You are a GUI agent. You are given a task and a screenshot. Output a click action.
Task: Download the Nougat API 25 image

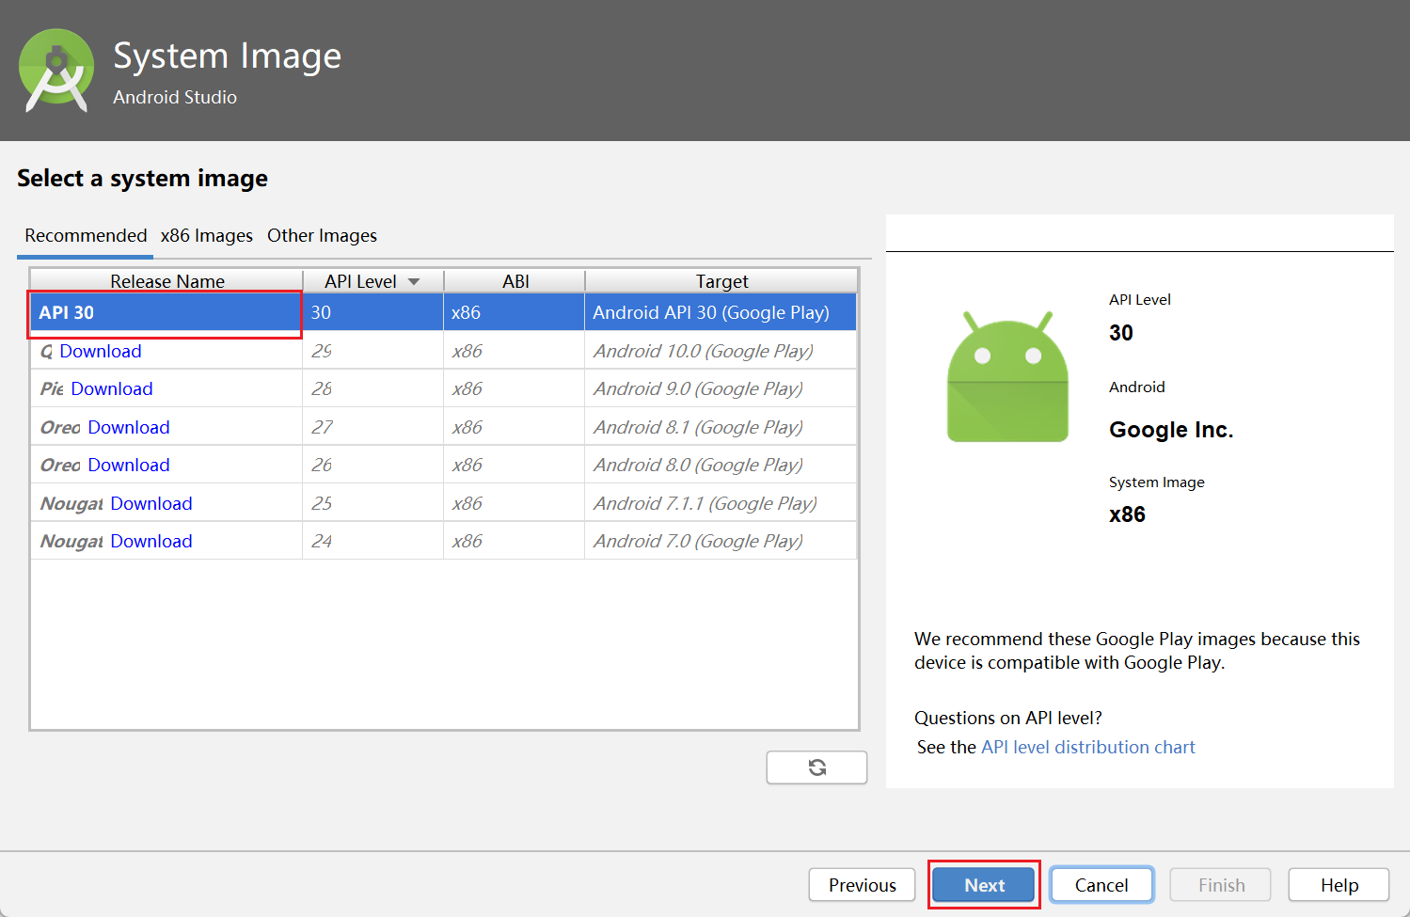151,503
